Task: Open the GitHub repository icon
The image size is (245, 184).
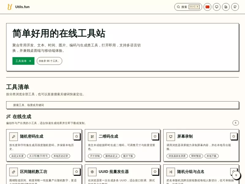Action: pos(235,7)
